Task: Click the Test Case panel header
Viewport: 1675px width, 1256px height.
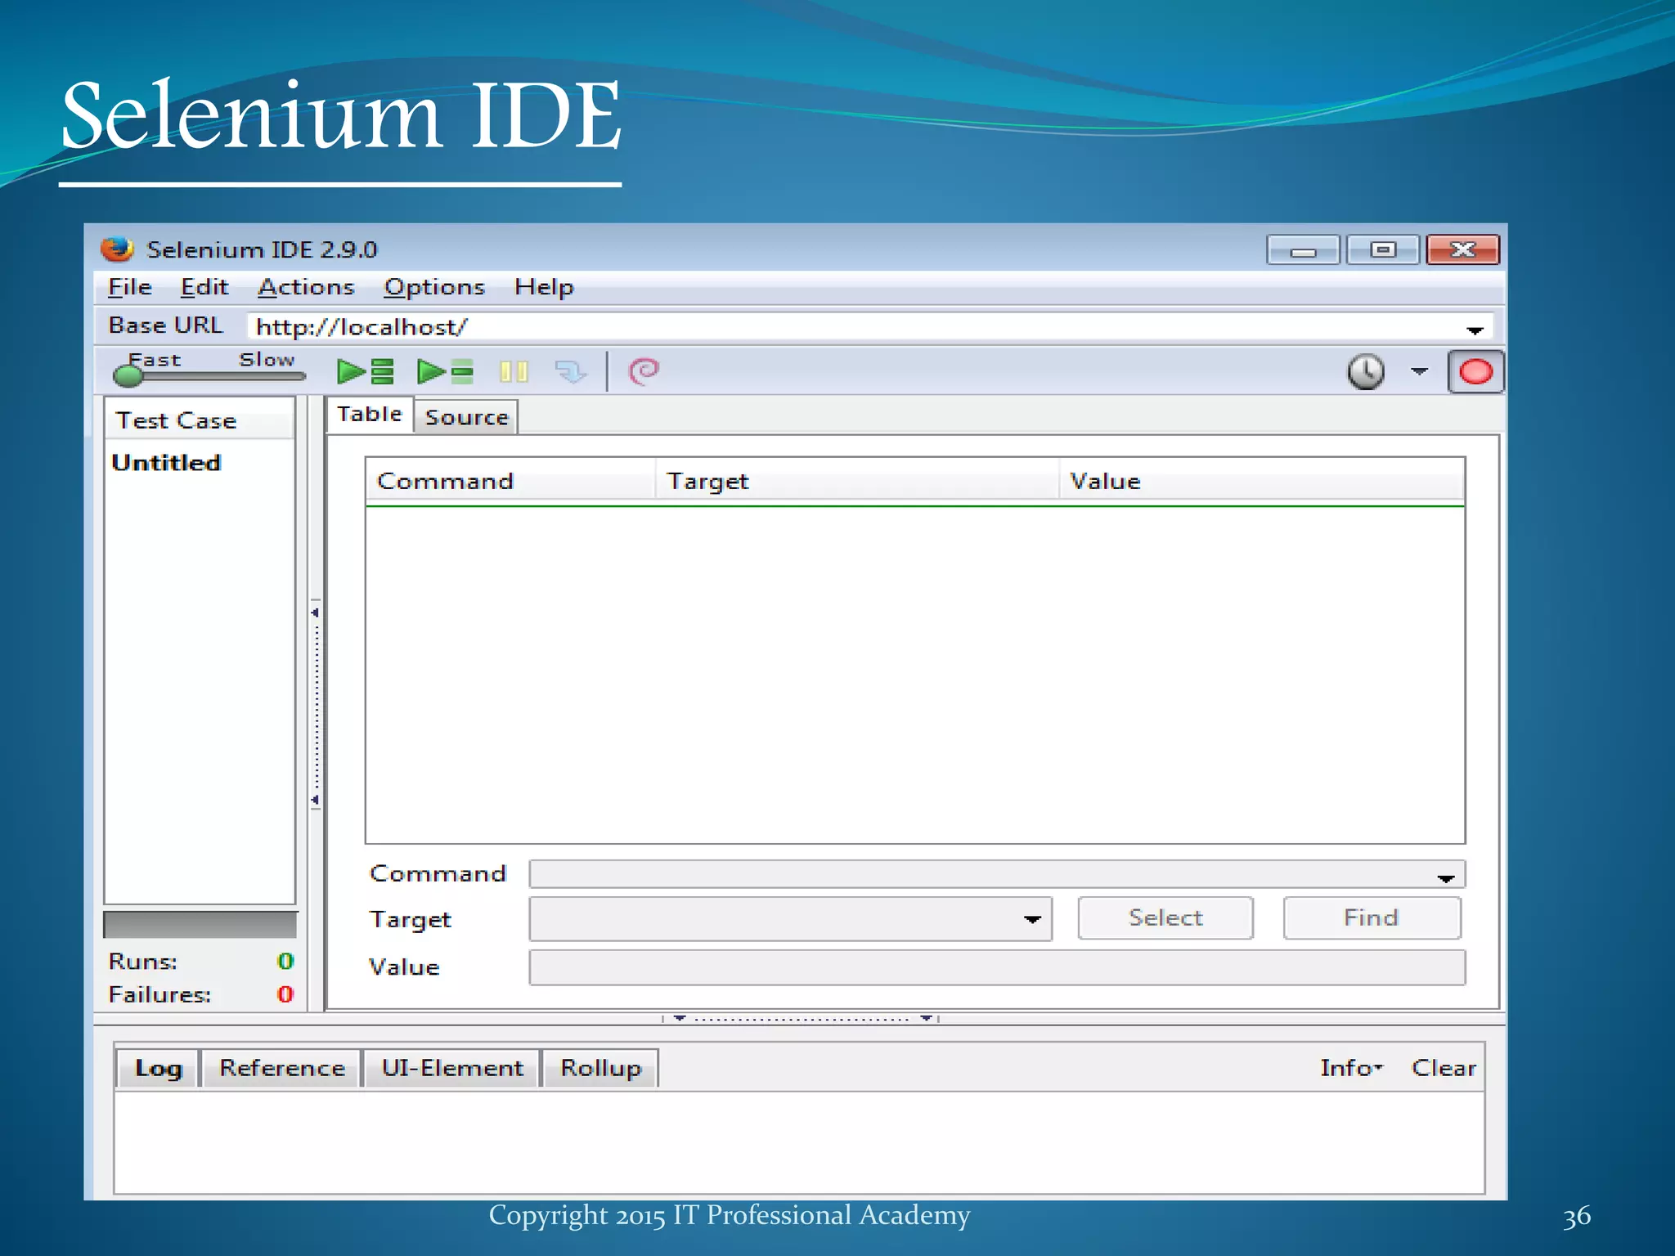Action: [199, 420]
